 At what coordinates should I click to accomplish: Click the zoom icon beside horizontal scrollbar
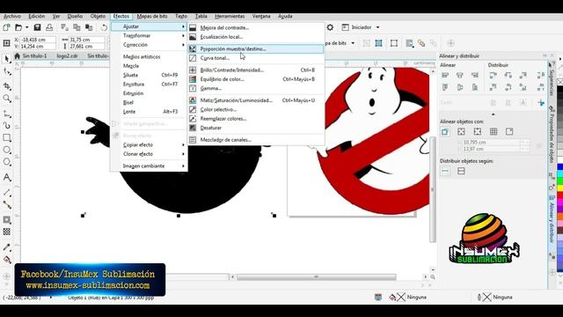(x=433, y=277)
